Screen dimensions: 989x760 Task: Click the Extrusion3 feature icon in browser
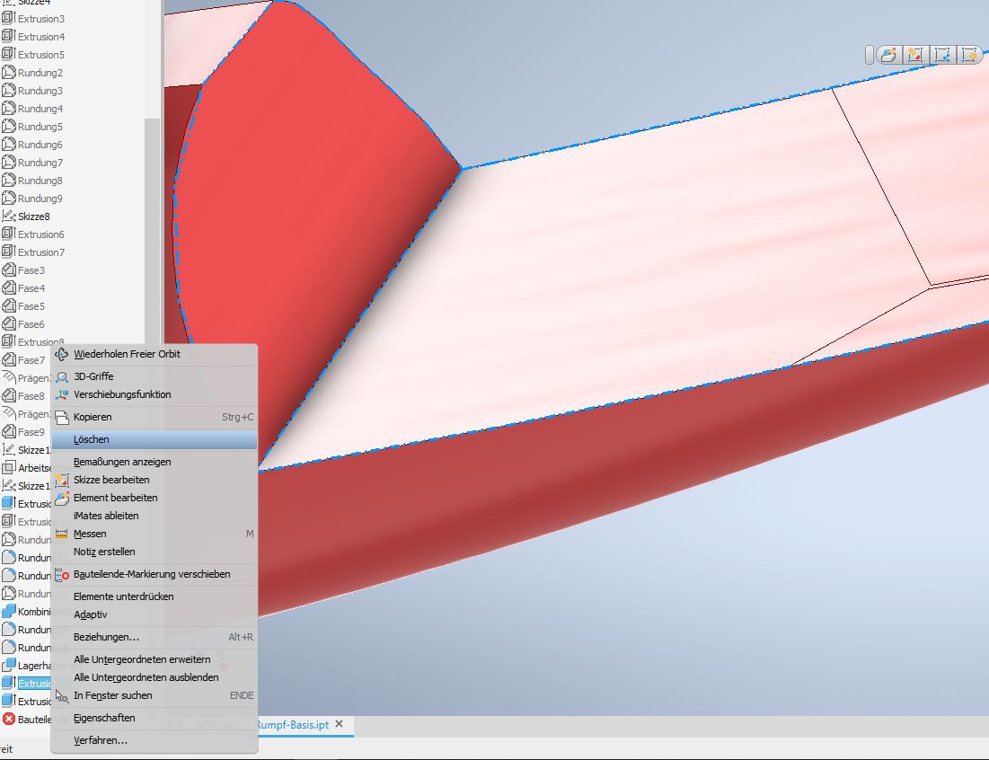(x=9, y=19)
